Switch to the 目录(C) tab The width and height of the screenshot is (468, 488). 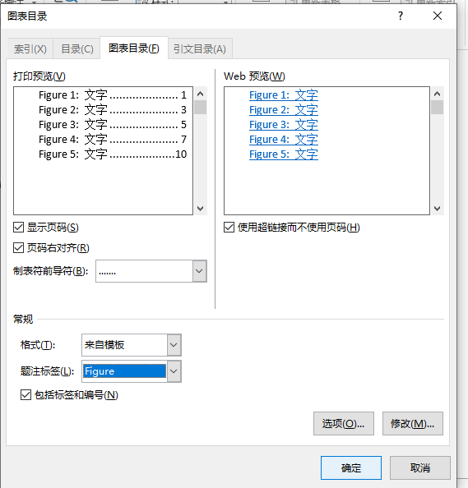click(x=77, y=48)
